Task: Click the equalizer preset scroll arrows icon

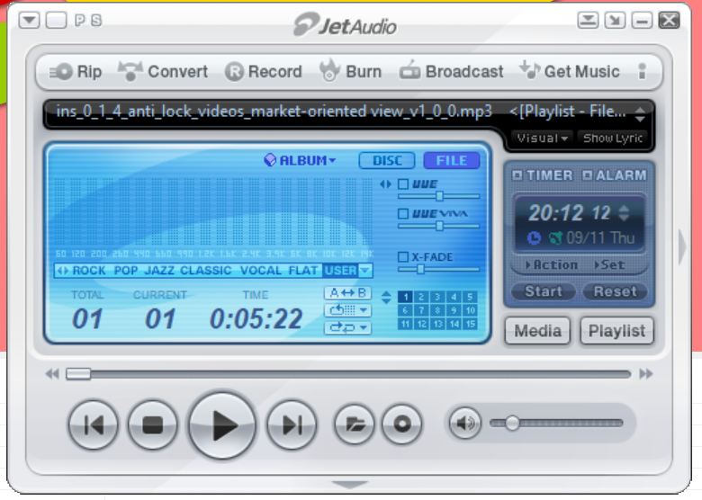Action: pos(63,271)
